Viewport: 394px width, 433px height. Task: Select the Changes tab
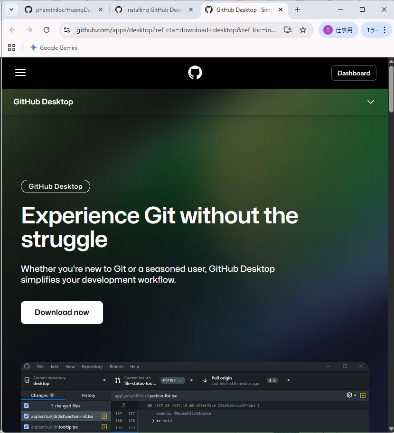pos(43,395)
